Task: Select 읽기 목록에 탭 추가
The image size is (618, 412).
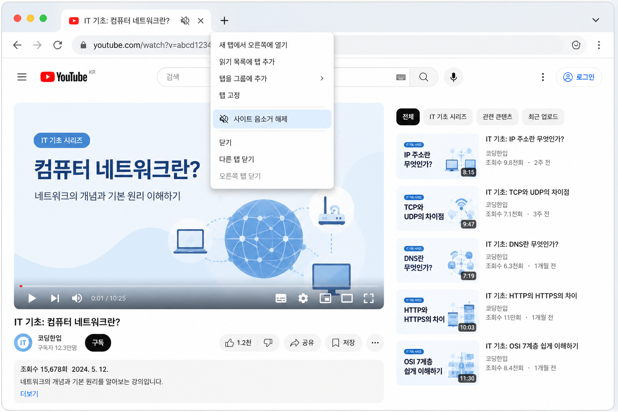Action: [272, 62]
